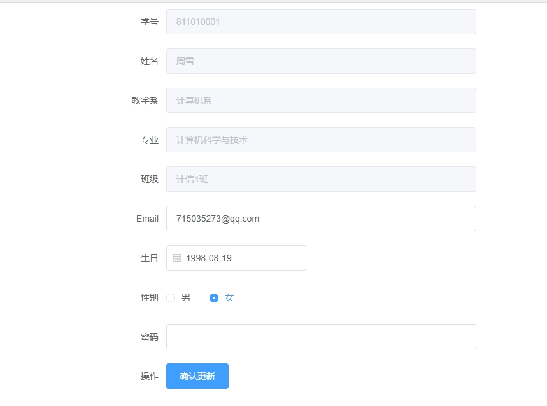The image size is (547, 406).
Task: Click the disabled 学号 field 811010001
Action: point(321,22)
